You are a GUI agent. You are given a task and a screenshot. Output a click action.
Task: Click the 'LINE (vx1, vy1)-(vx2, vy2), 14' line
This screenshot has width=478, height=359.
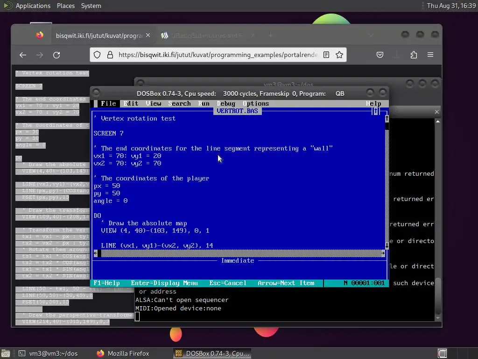click(157, 245)
